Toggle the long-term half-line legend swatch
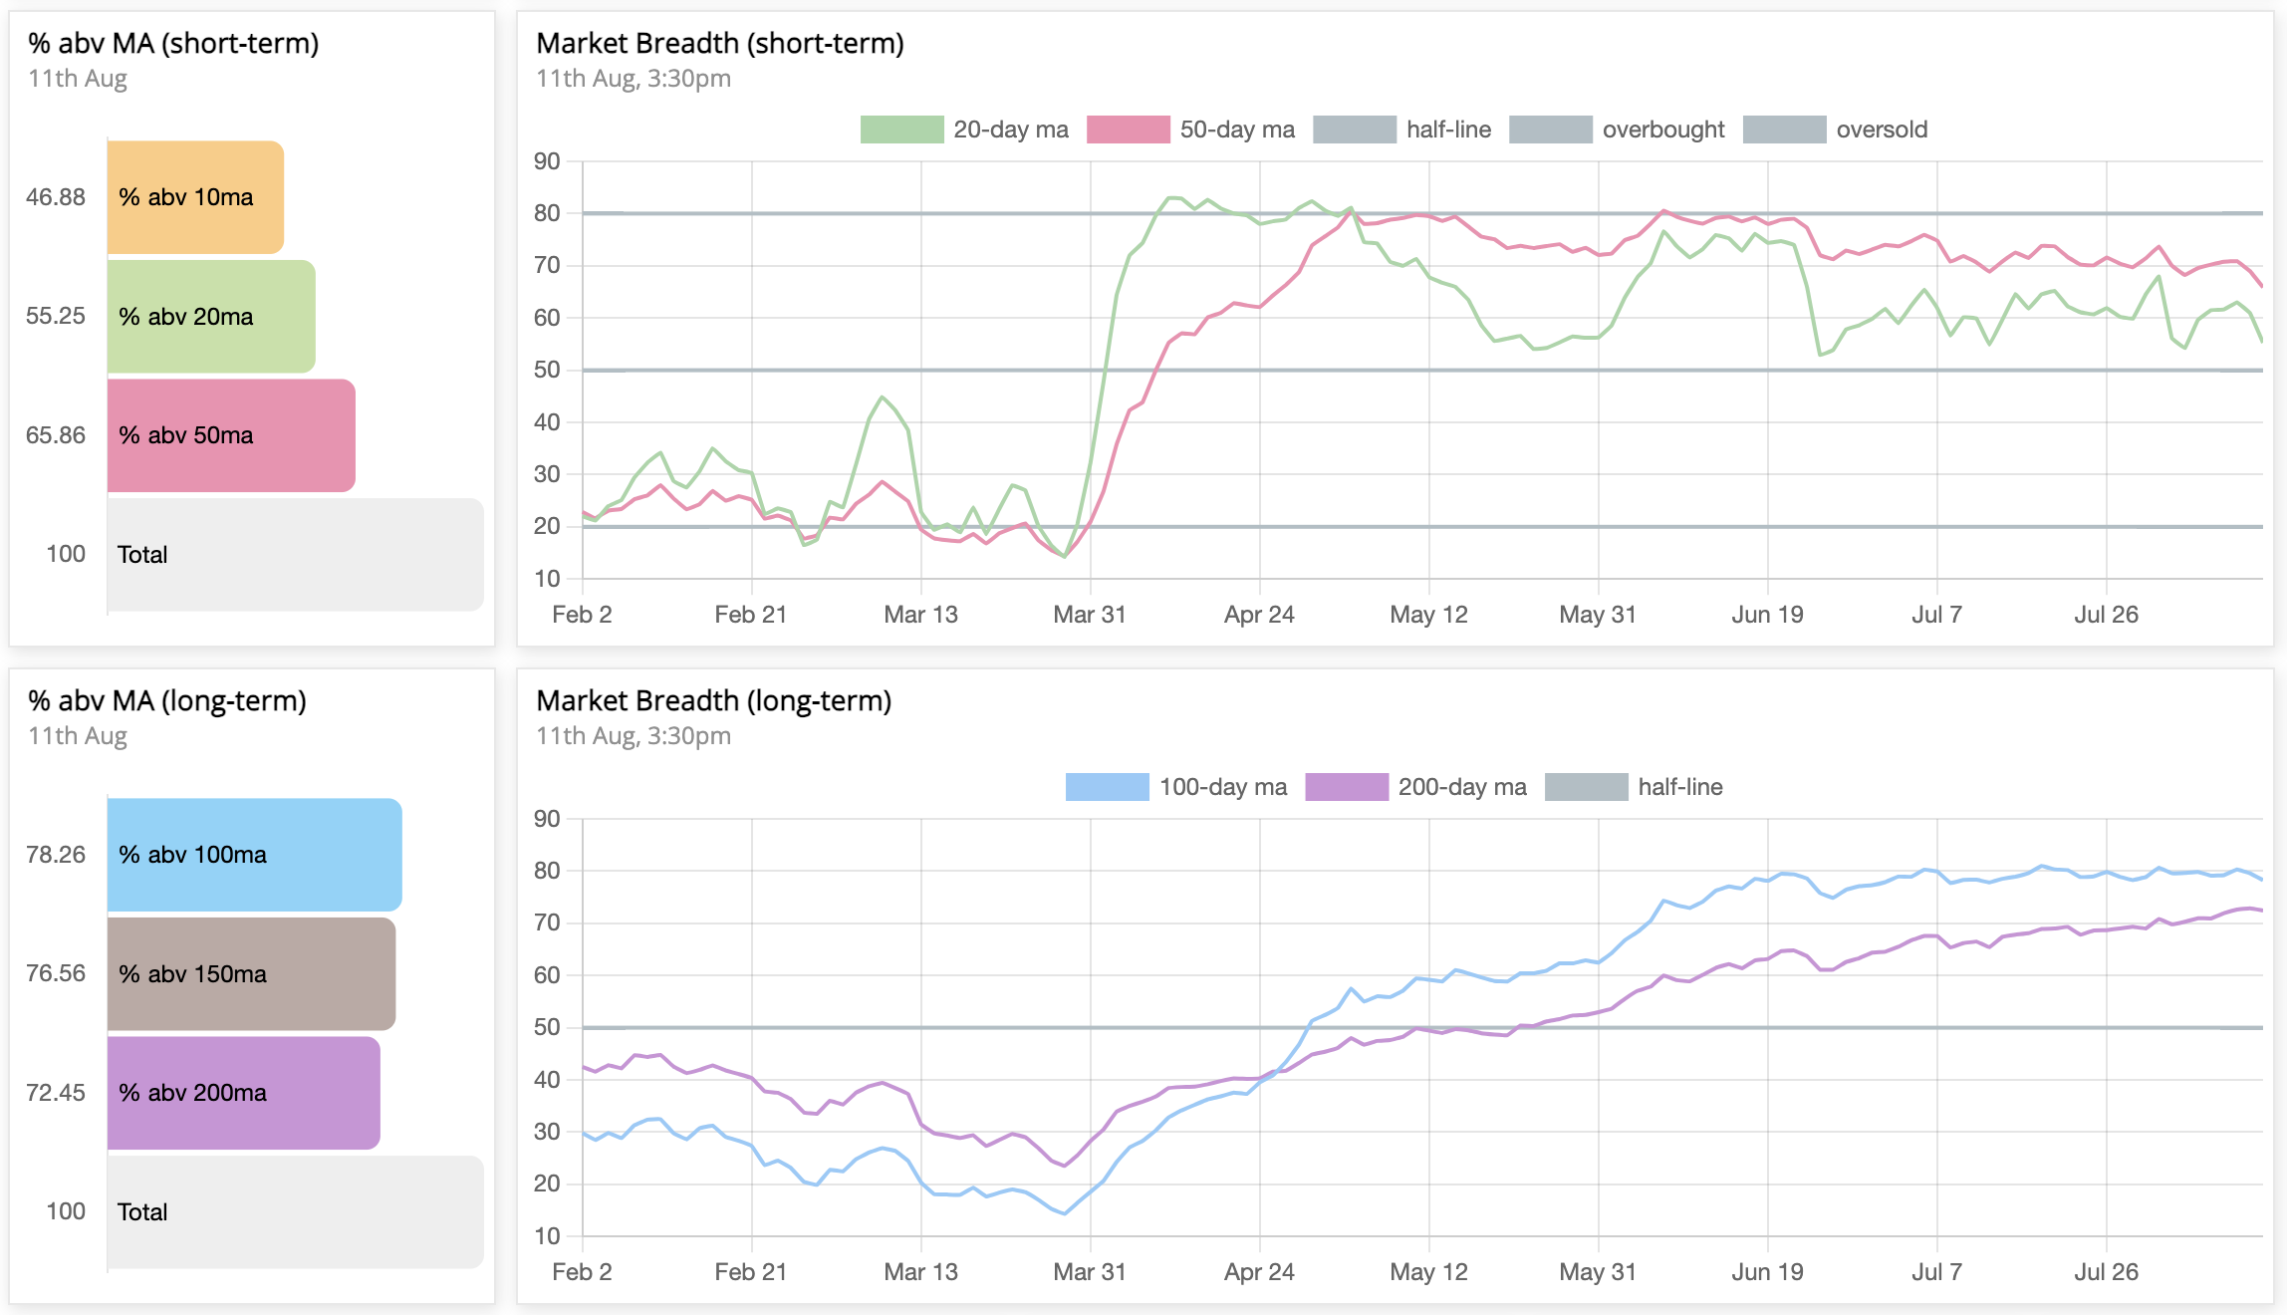 (x=1586, y=787)
